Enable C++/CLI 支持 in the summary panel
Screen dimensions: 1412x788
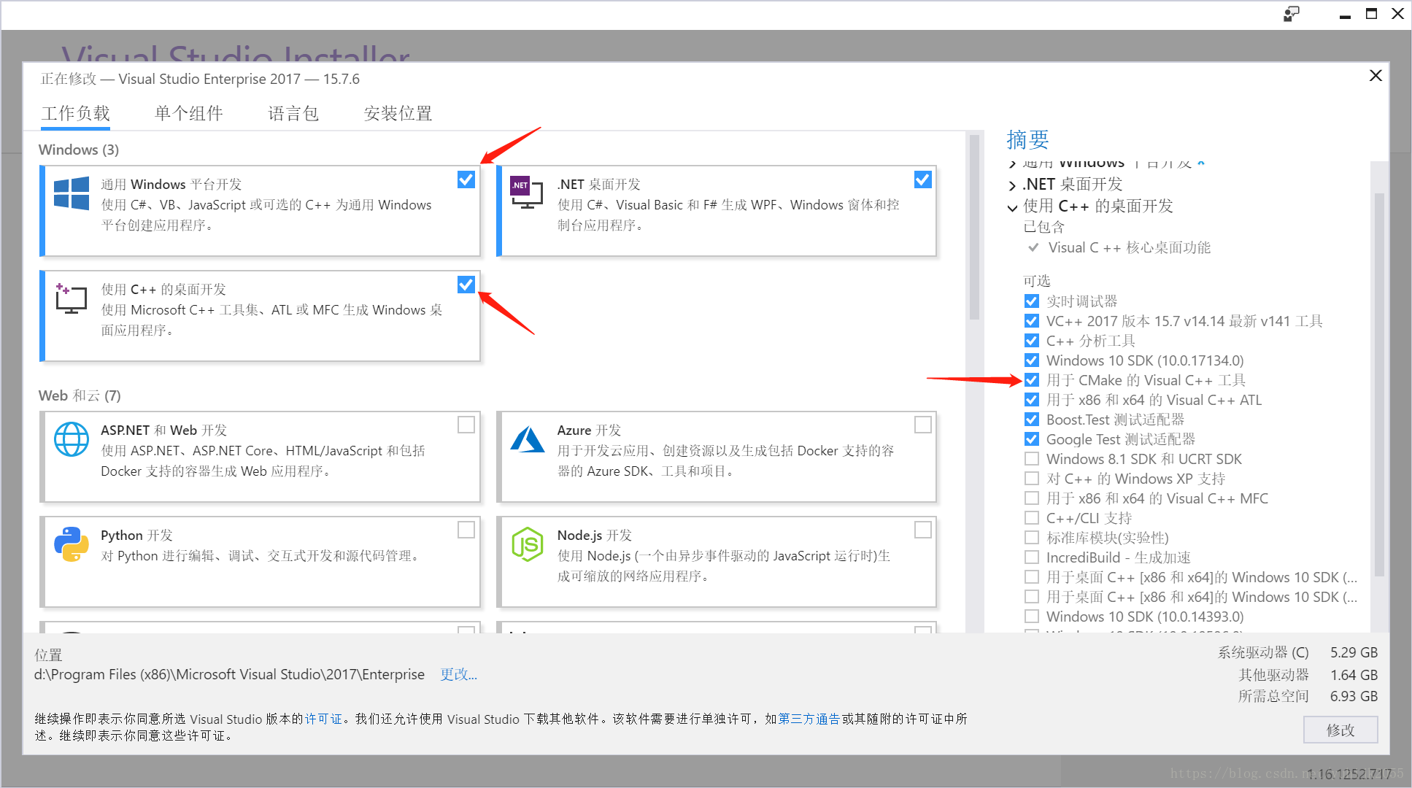tap(1032, 517)
